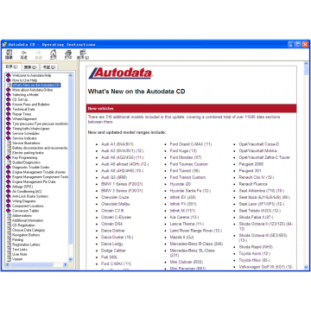Switch to the Contents (目录) tab
Viewport: 311px width, 311px height.
tap(11, 67)
